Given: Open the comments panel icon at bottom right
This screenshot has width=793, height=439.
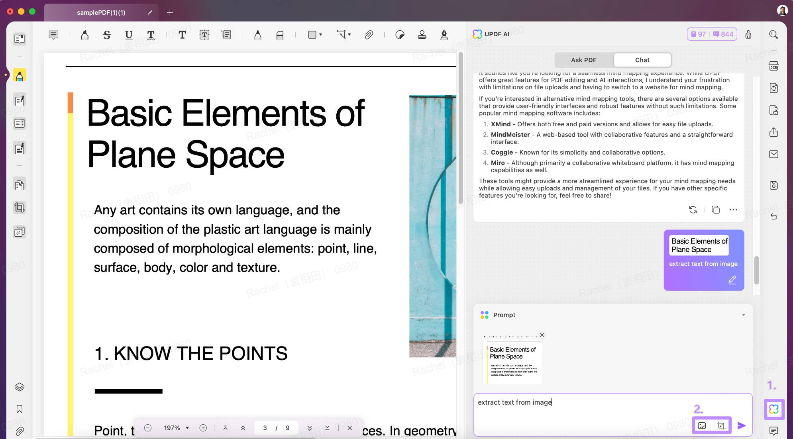Looking at the screenshot, I should click(x=773, y=431).
